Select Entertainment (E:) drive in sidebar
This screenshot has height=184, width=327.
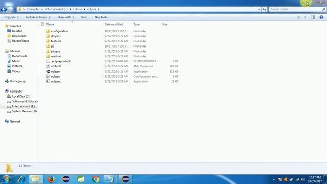pos(24,106)
